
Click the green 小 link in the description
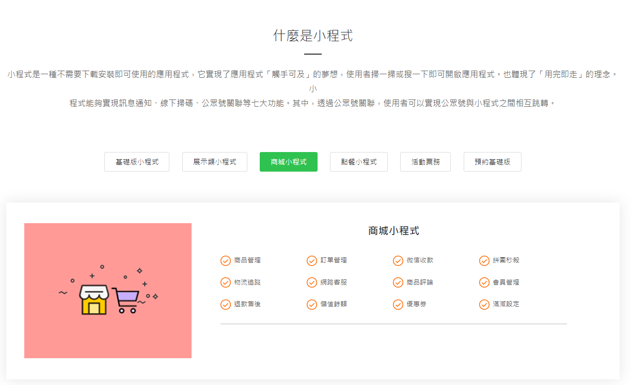314,88
